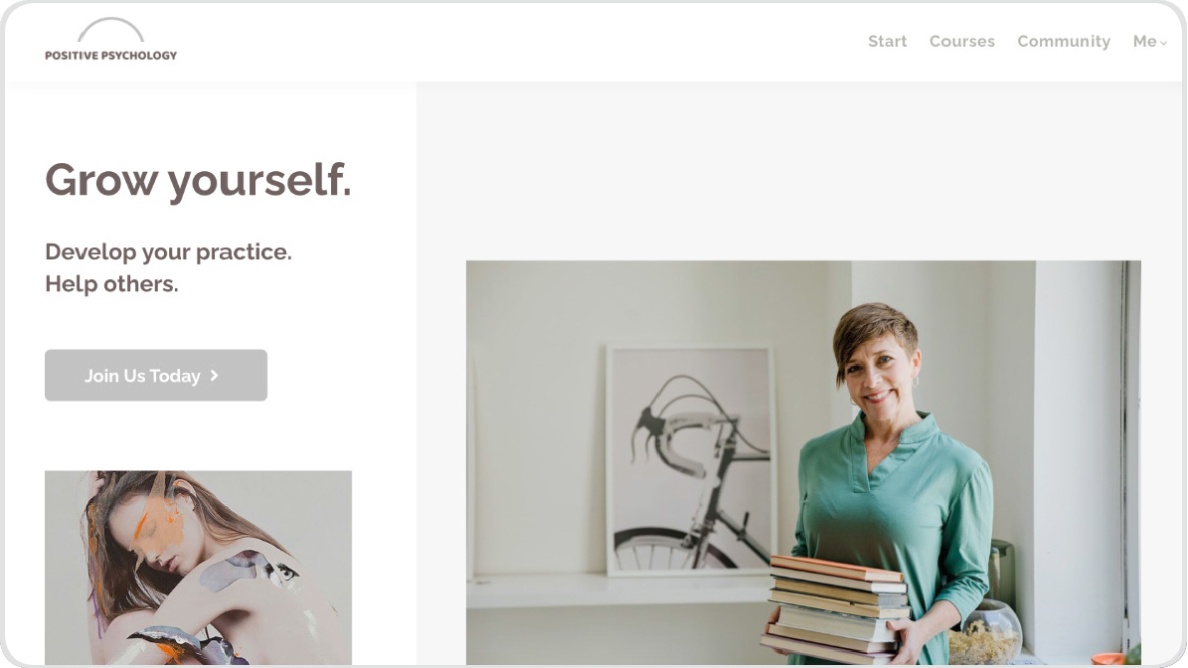The height and width of the screenshot is (668, 1188).
Task: Click the stack of books in photo
Action: (837, 608)
